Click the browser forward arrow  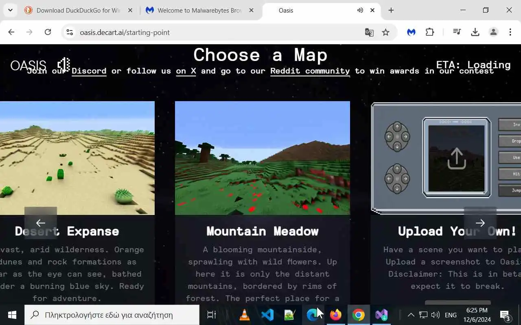coord(29,32)
